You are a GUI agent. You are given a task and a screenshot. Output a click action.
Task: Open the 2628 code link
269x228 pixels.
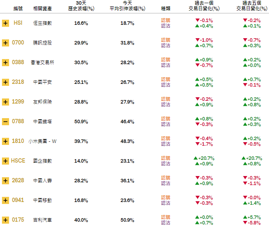coord(18,180)
